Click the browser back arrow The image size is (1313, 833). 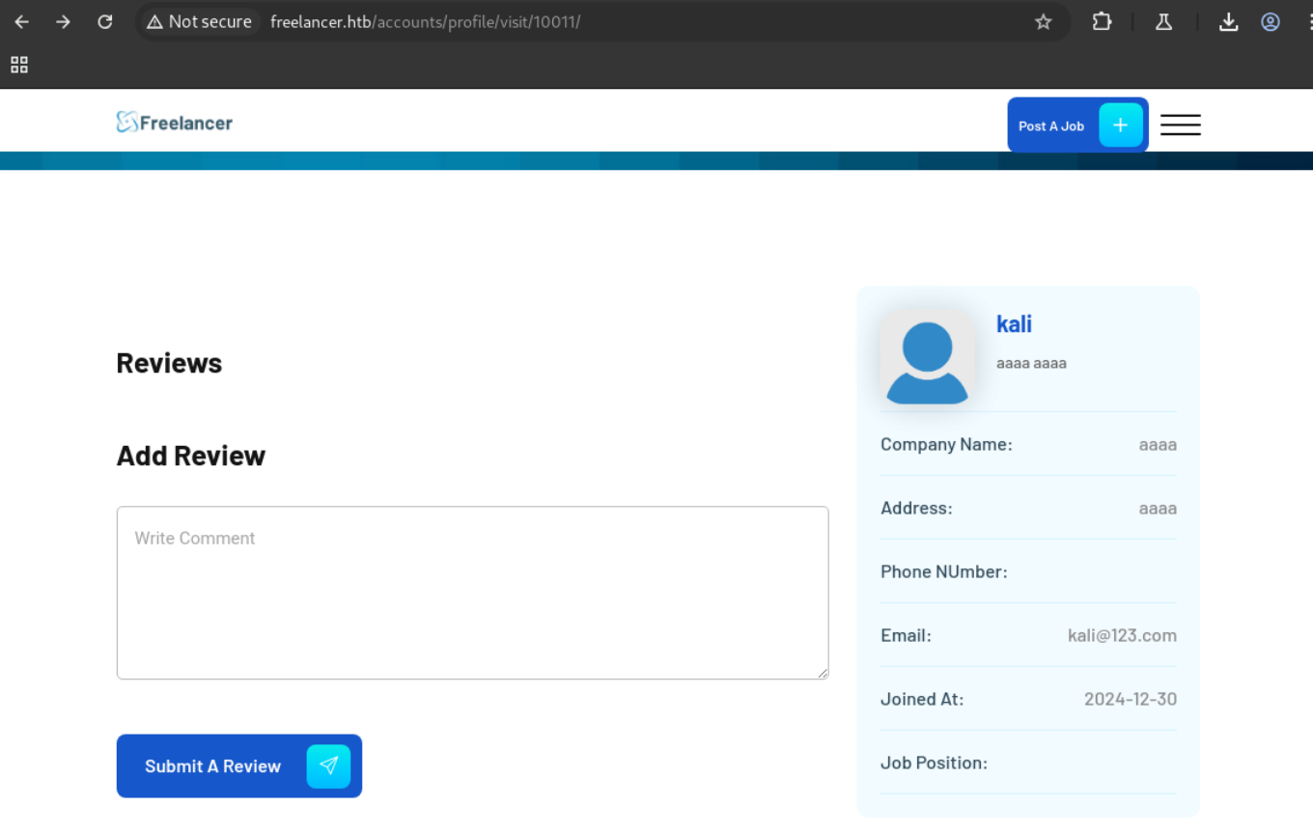tap(21, 21)
